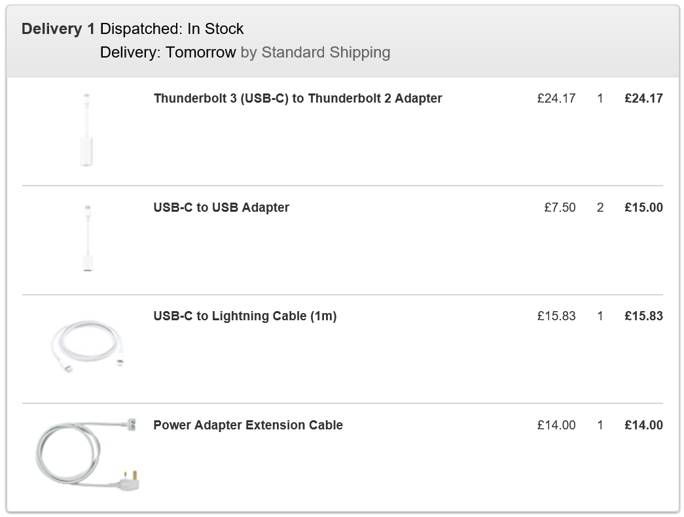Click the Thunderbolt 3 adapter product image

point(86,130)
